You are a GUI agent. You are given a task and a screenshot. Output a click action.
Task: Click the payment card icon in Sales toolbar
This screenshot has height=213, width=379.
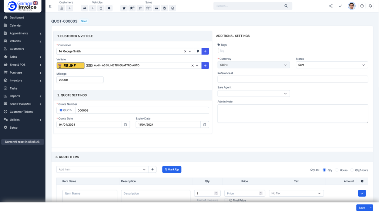point(157,8)
